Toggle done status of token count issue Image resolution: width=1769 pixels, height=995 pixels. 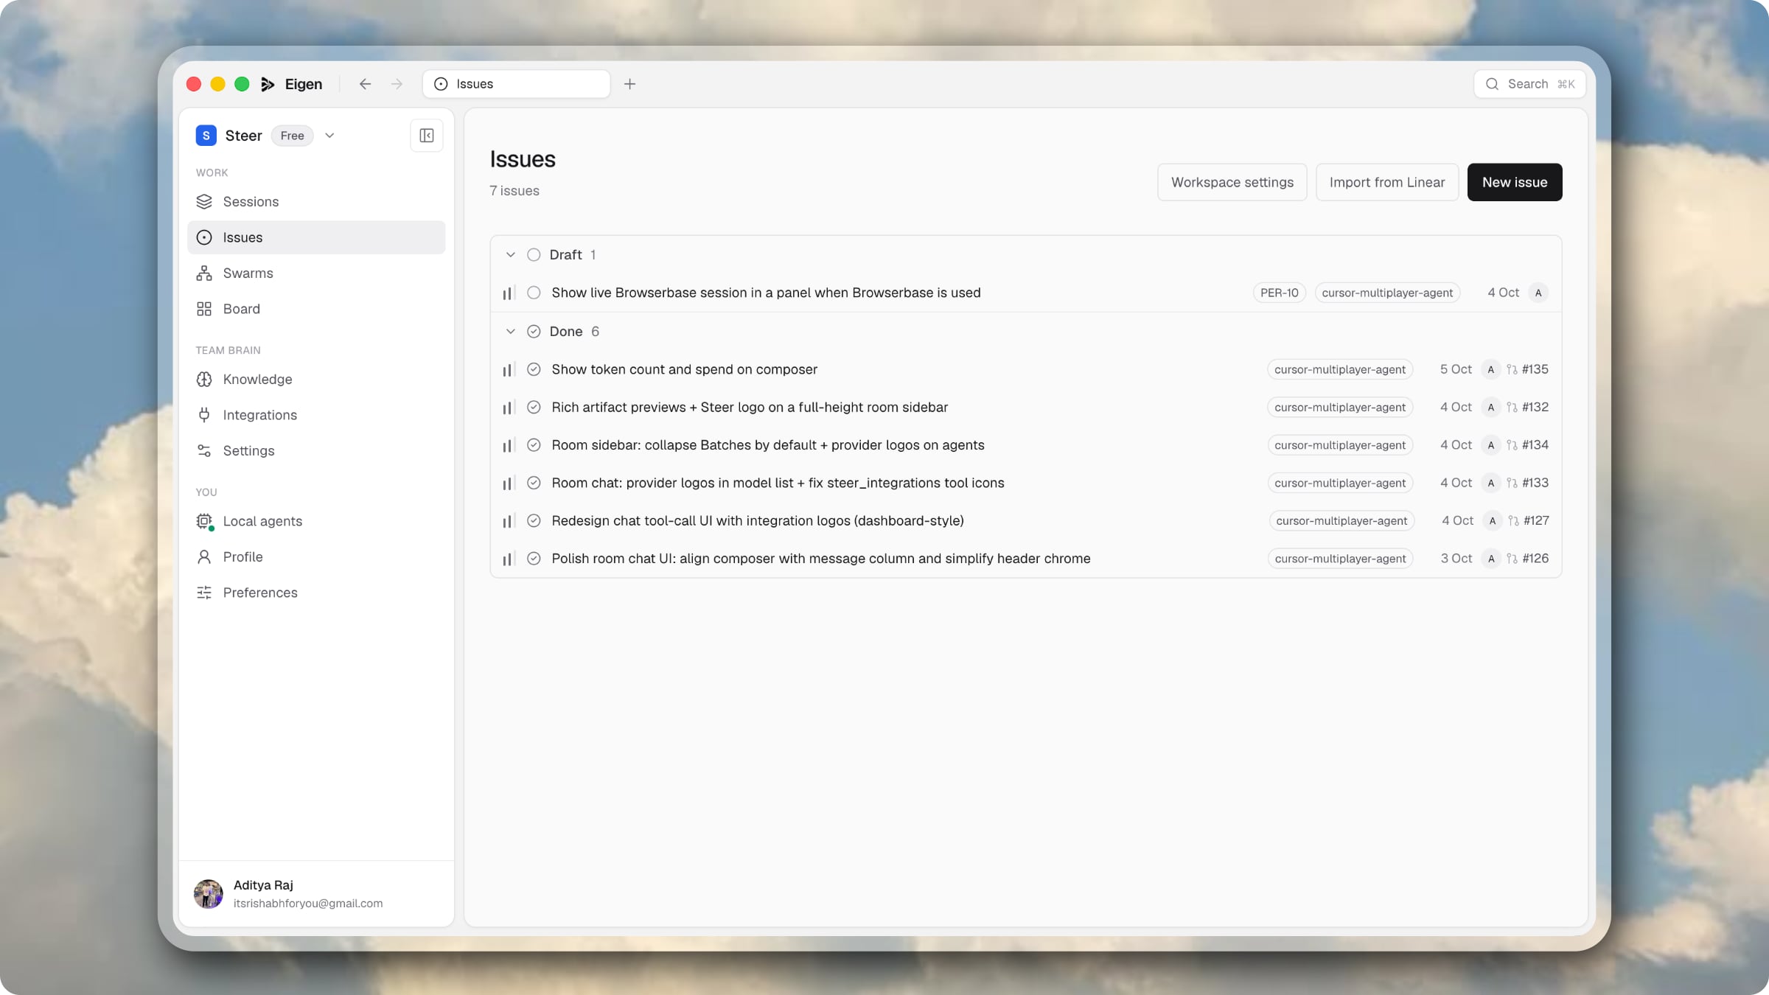(x=534, y=369)
